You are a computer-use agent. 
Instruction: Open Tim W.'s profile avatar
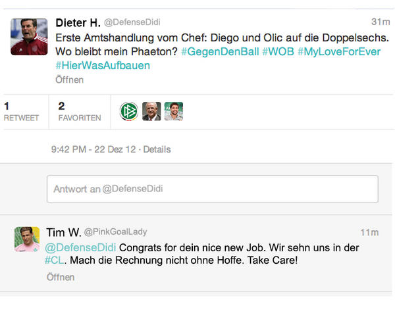point(27,239)
